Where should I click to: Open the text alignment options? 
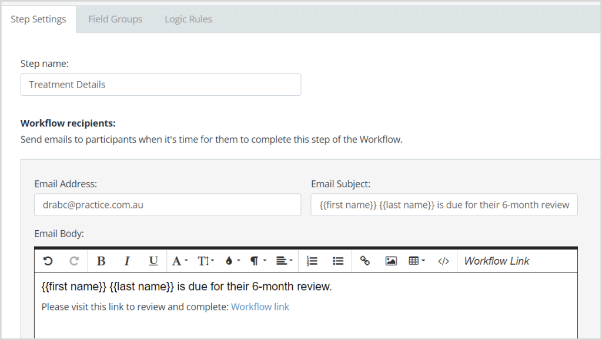click(283, 261)
